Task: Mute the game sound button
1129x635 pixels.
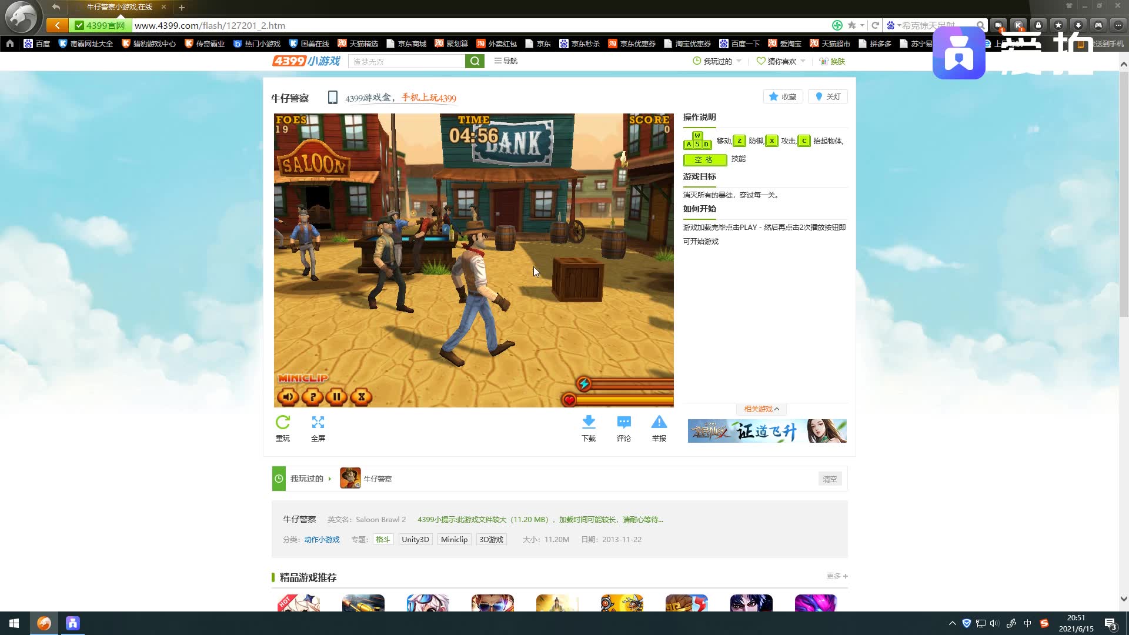Action: tap(288, 397)
